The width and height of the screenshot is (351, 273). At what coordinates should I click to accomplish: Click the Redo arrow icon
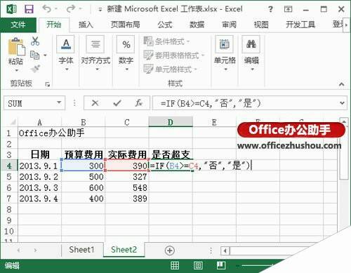tap(71, 9)
